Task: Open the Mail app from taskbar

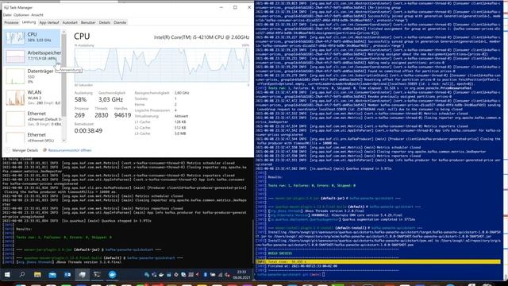Action: click(x=52, y=275)
